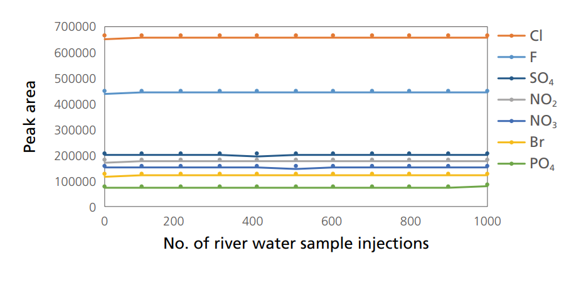Viewport: 576px width, 287px height.
Task: Click the light blue F legend marker
Action: 512,57
